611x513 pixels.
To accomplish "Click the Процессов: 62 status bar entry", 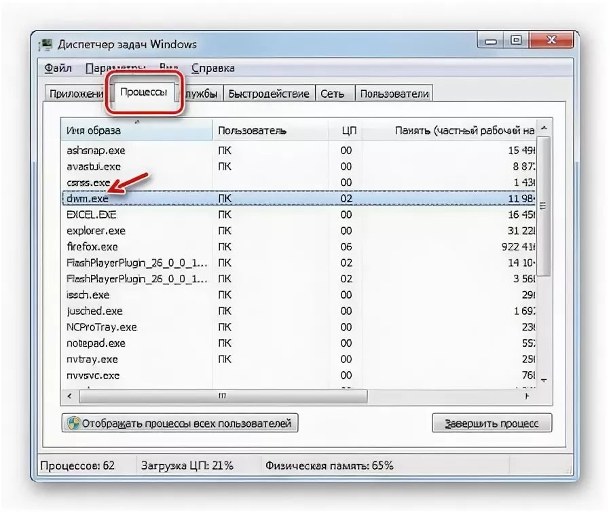I will pos(77,465).
